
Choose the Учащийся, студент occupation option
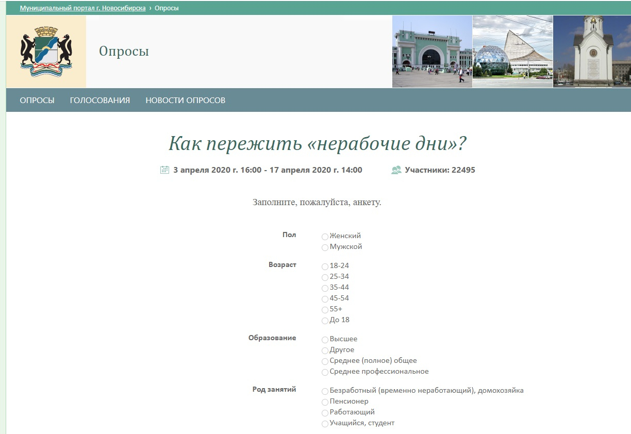(x=325, y=424)
